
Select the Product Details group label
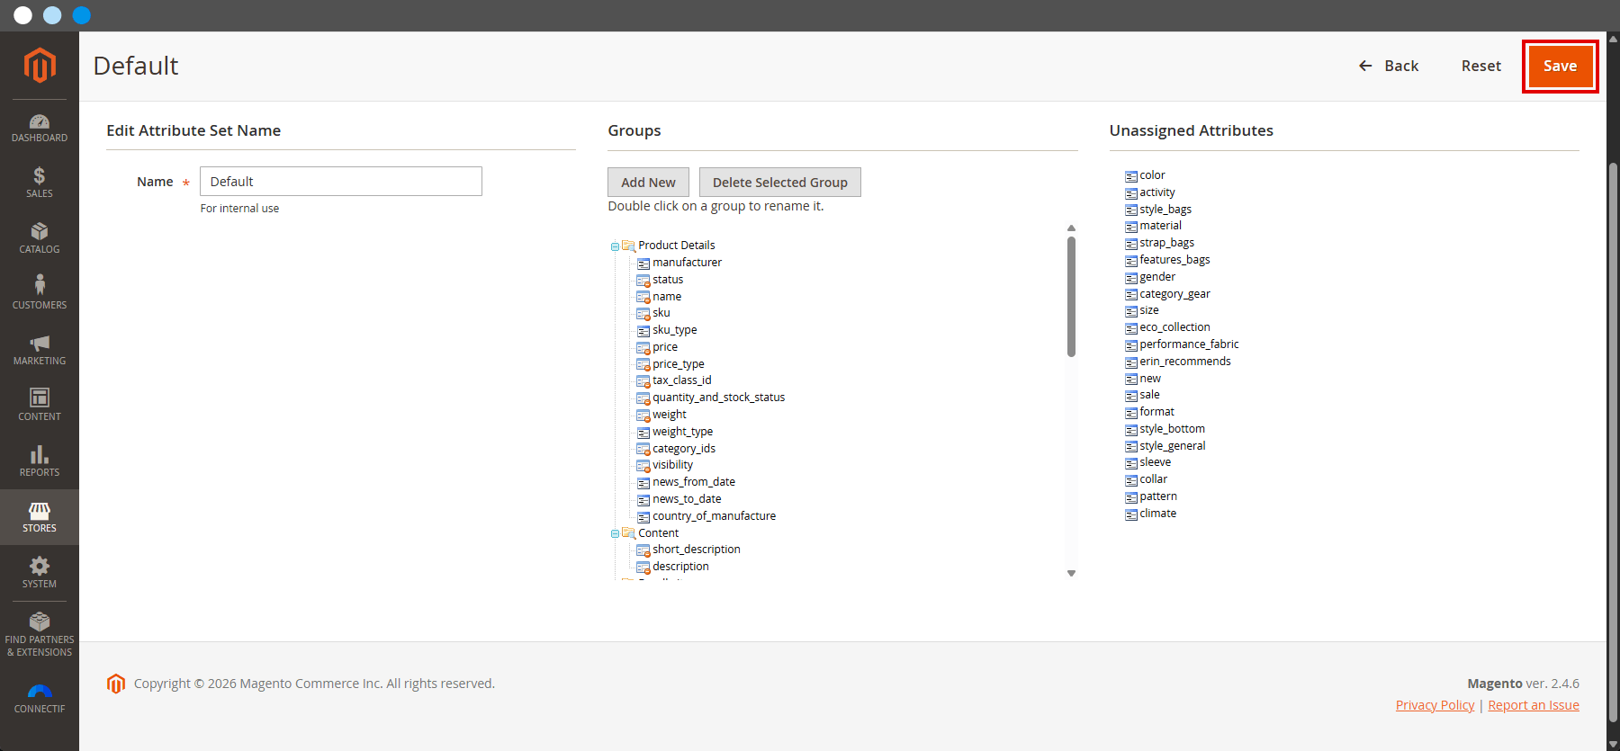677,246
